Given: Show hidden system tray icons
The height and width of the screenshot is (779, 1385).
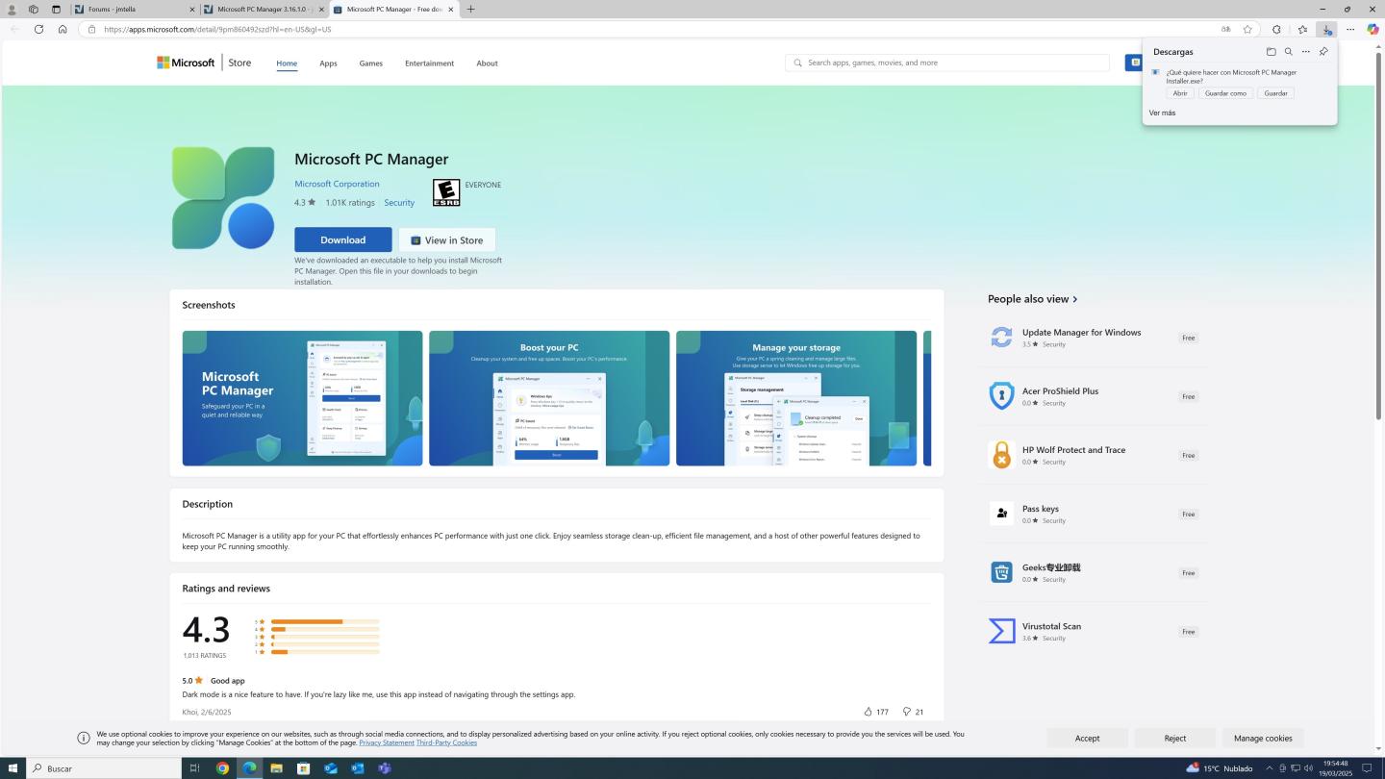Looking at the screenshot, I should (x=1269, y=768).
